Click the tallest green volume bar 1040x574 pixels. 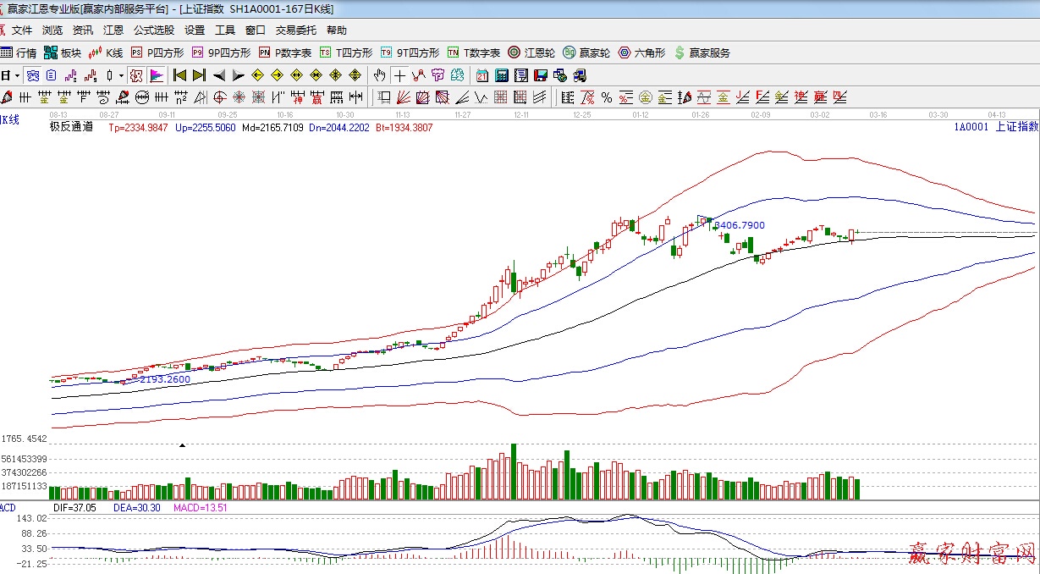514,472
